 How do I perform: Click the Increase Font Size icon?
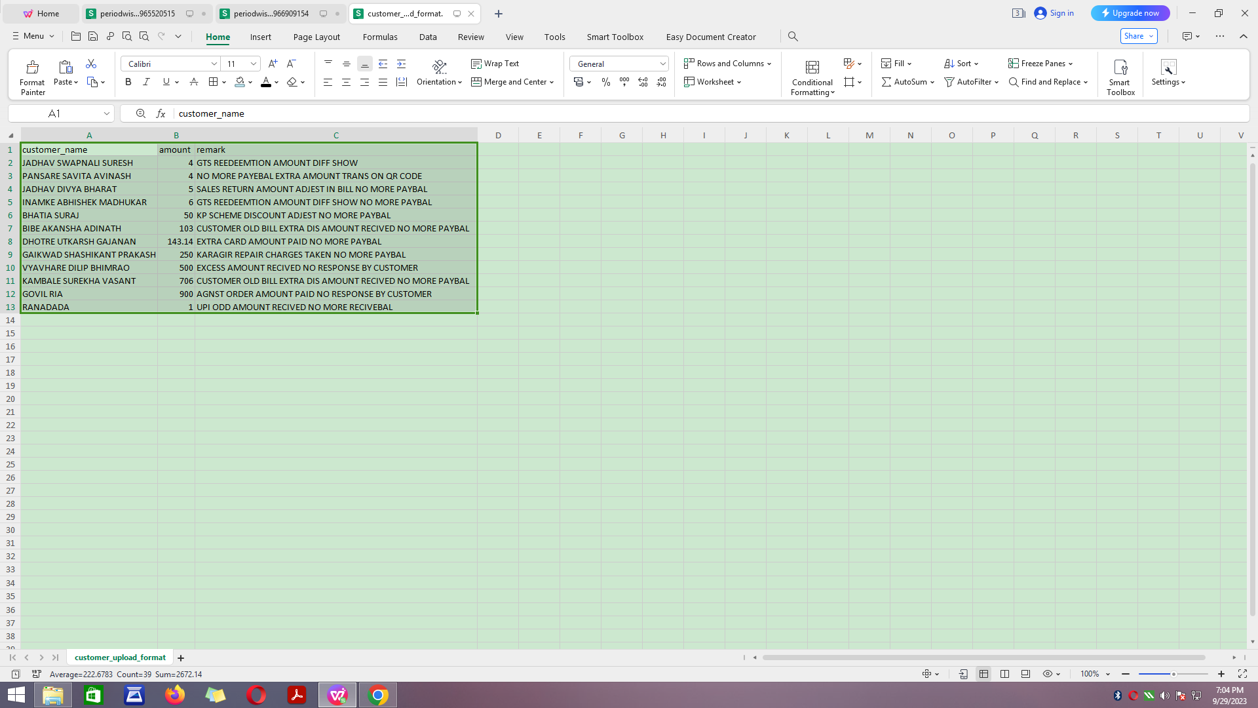273,64
